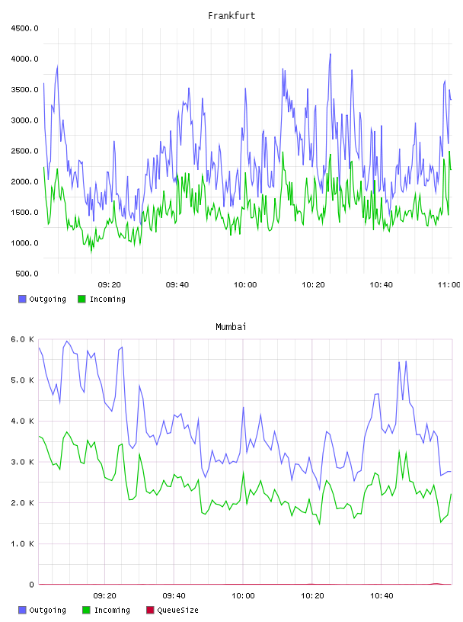Click the 1000.0 y-axis label on Frankfurt
463x622 pixels.
[24, 243]
